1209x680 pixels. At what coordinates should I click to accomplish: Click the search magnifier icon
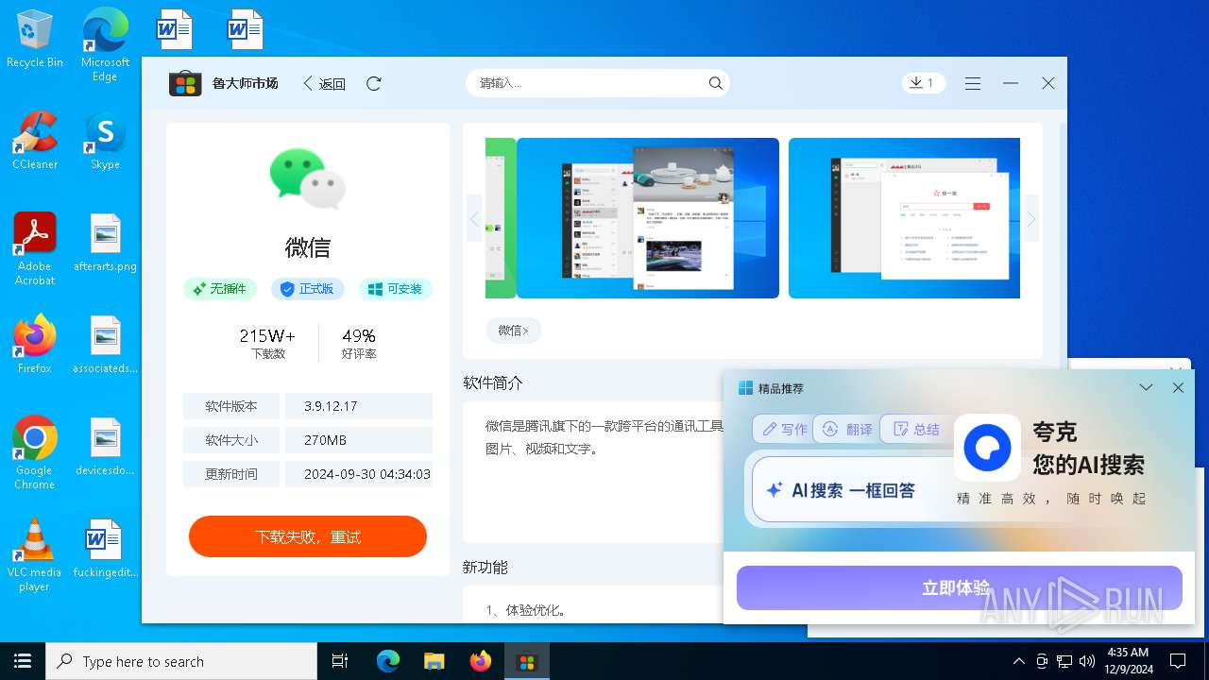click(x=716, y=83)
